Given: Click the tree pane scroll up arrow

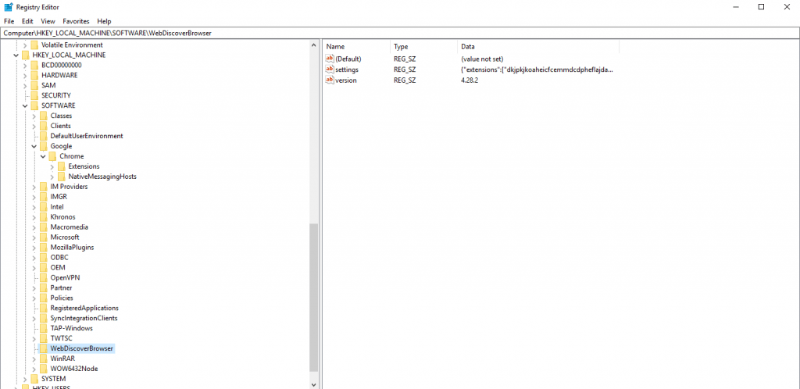Looking at the screenshot, I should point(313,45).
